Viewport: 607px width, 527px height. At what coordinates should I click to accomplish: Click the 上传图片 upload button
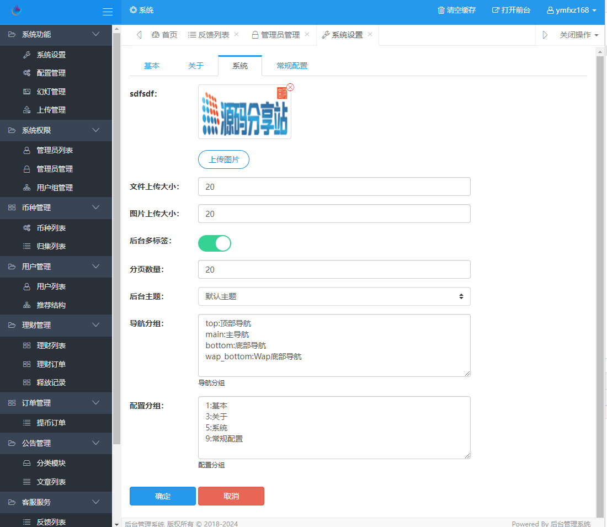pos(223,159)
